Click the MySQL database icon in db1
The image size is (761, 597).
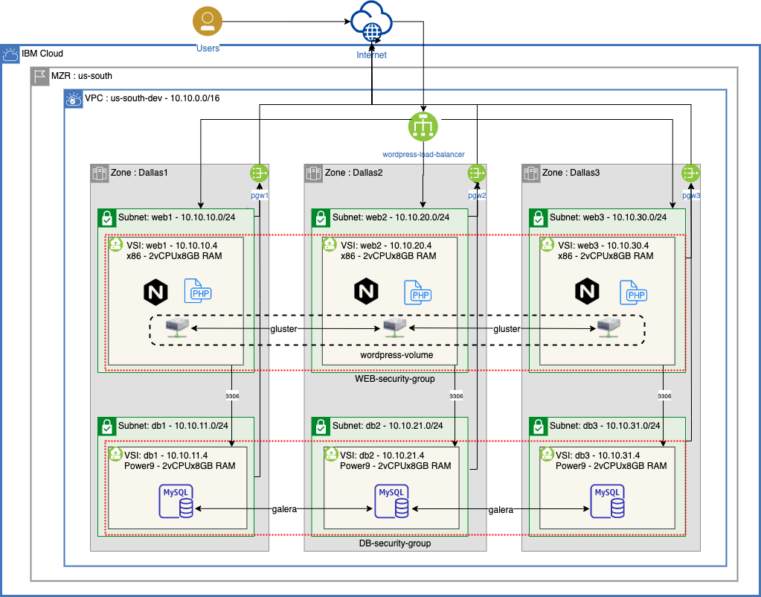pyautogui.click(x=176, y=501)
